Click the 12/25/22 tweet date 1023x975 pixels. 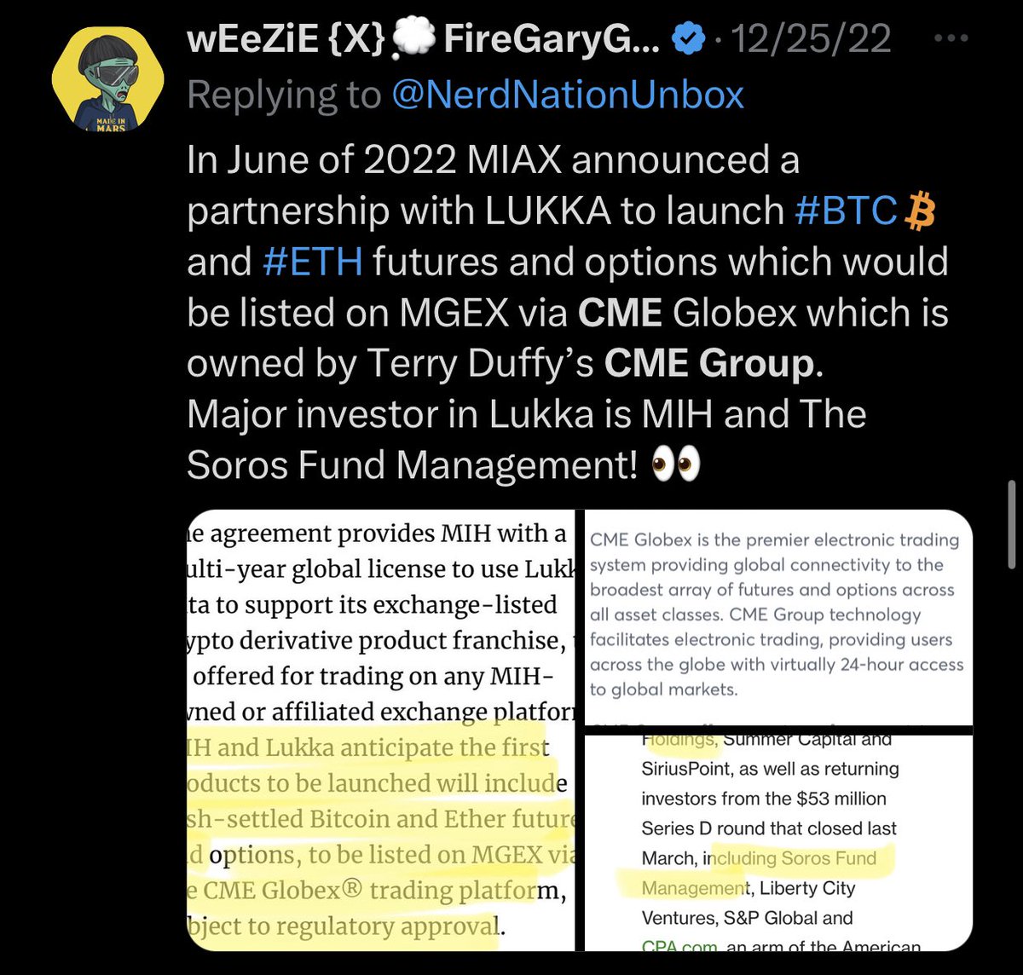pos(812,40)
